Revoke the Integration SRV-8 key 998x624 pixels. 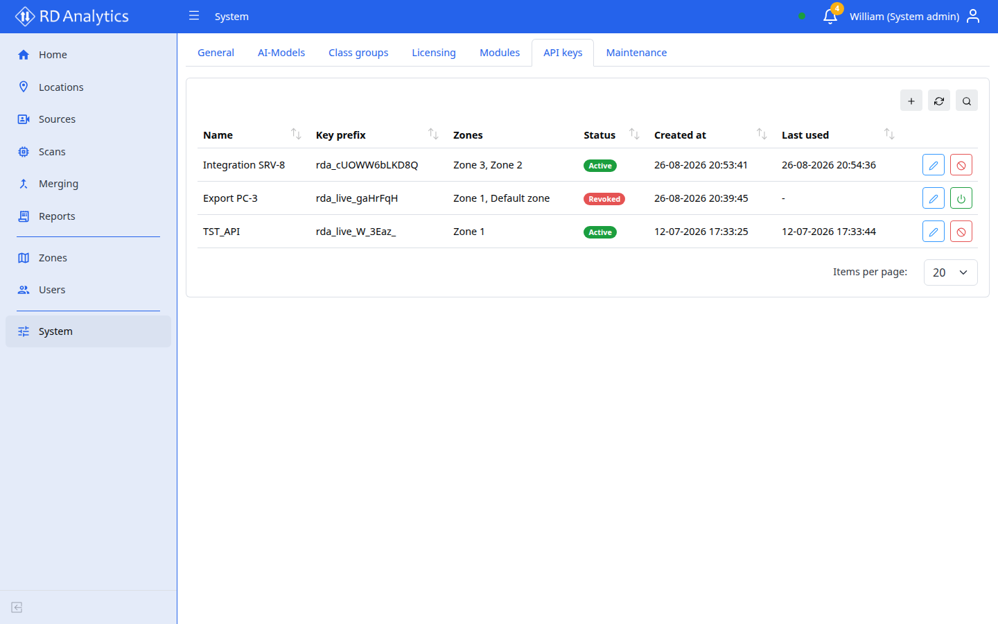click(x=961, y=165)
